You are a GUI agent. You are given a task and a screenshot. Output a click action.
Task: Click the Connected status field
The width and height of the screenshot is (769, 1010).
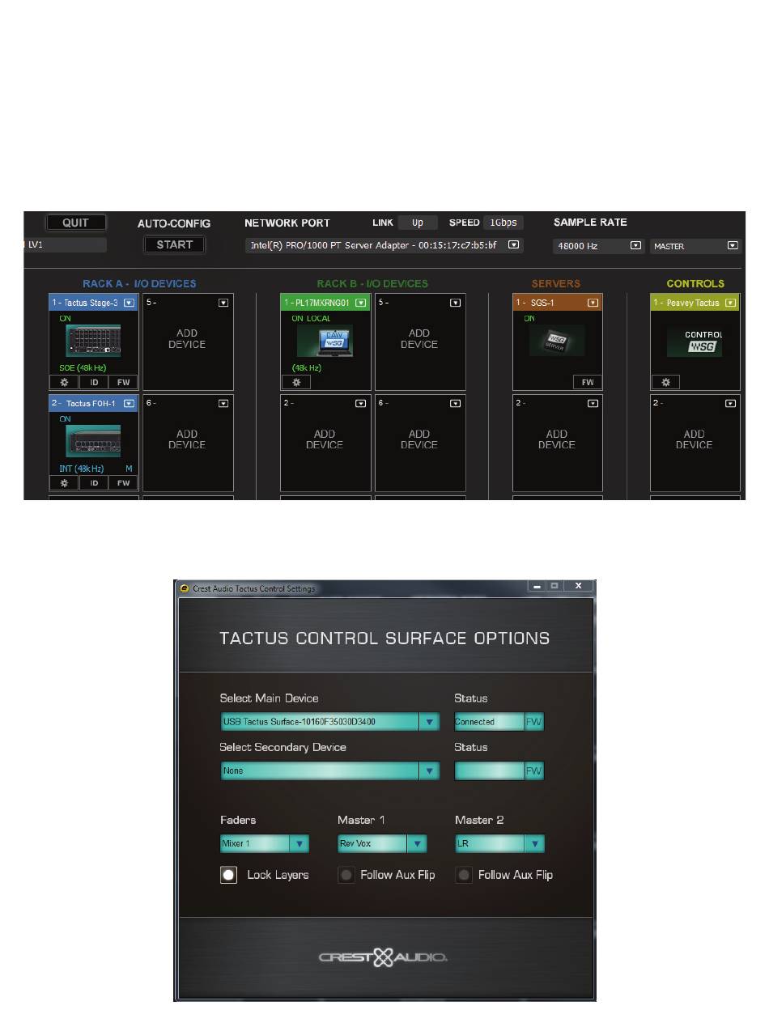(489, 722)
